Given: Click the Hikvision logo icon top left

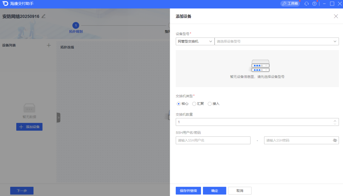Looking at the screenshot, I should (5, 4).
